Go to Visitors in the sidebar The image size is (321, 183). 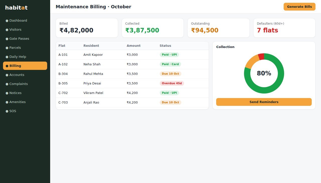point(25,30)
